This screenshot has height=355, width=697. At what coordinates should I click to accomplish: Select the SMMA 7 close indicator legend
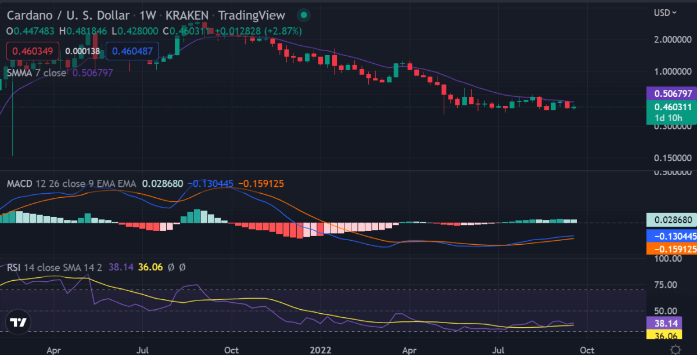coord(36,73)
